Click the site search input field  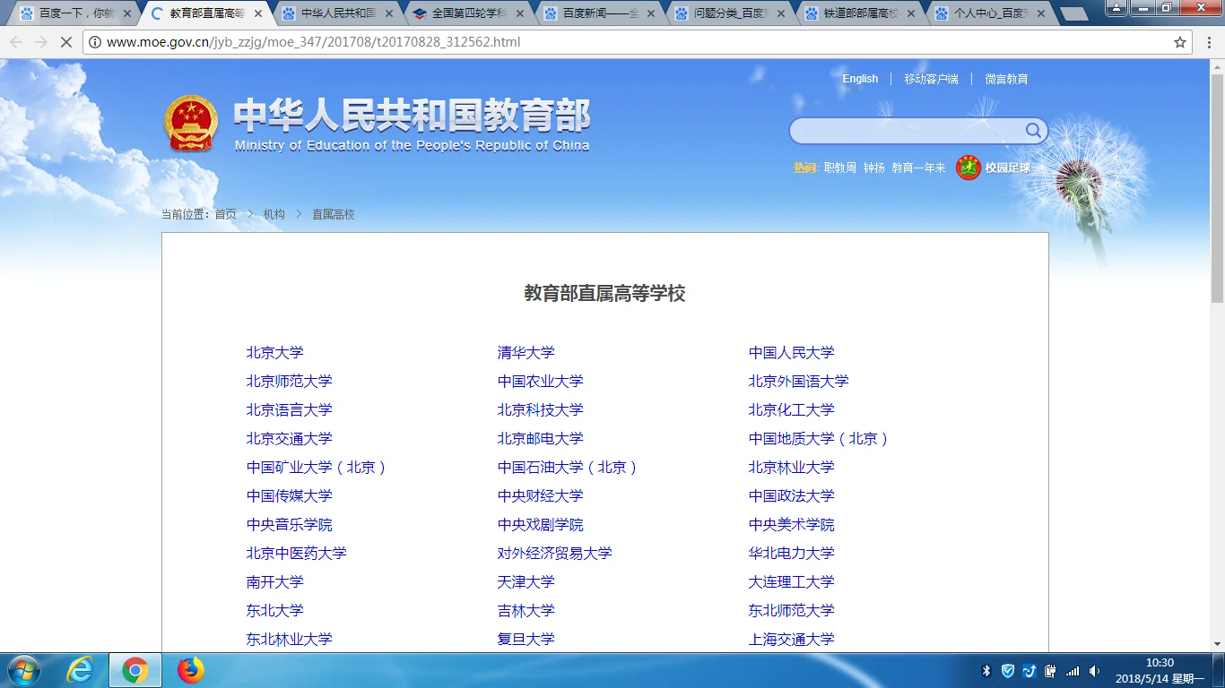906,131
